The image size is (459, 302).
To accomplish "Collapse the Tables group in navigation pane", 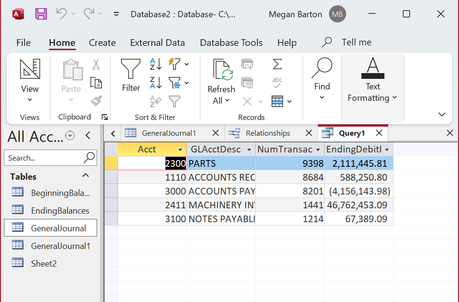I will 86,176.
